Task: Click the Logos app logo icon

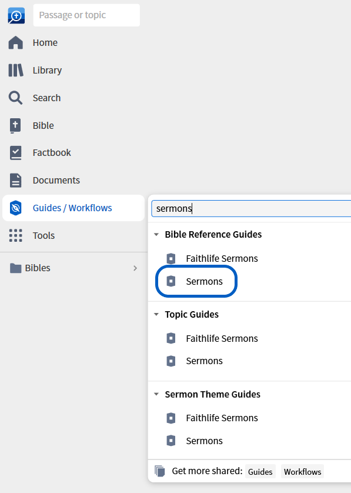Action: [16, 15]
